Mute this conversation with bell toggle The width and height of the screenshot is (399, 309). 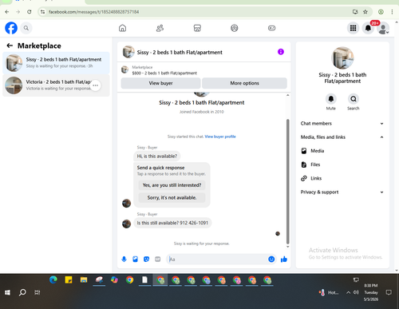[331, 99]
